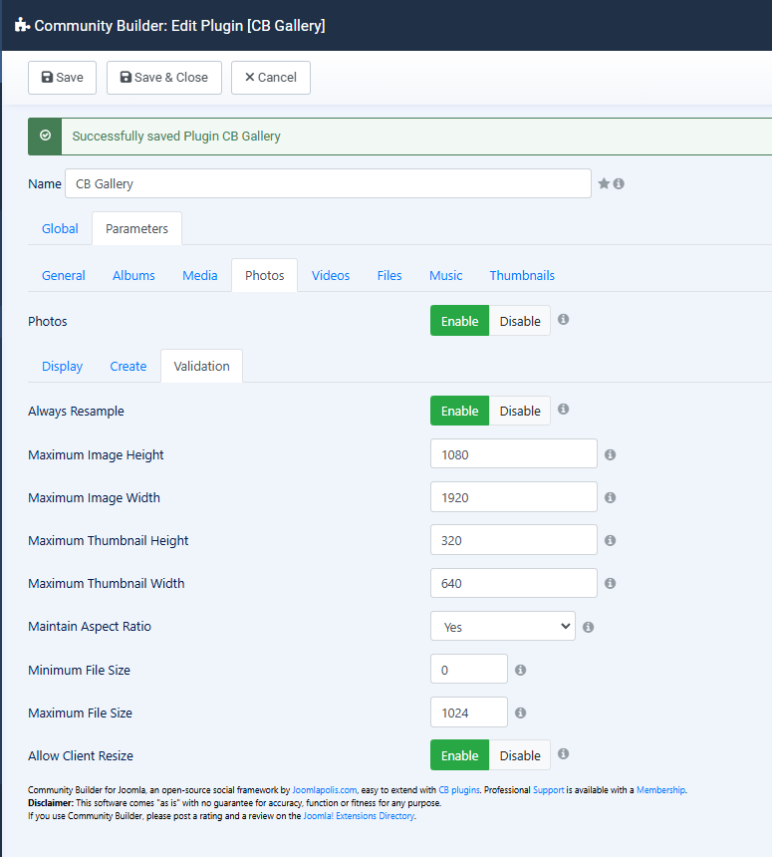This screenshot has height=857, width=772.
Task: Enable Allow Client Resize
Action: [459, 755]
